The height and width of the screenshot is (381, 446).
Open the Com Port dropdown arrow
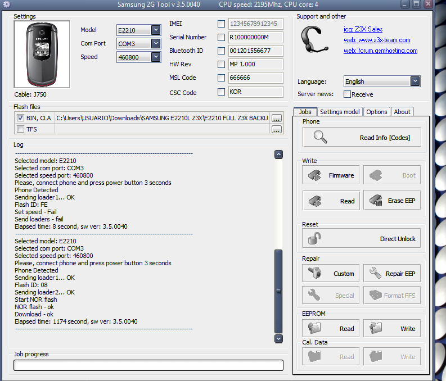point(156,43)
